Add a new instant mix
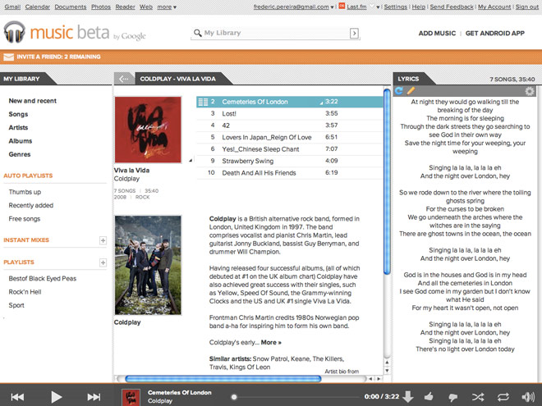This screenshot has height=406, width=542. (103, 240)
